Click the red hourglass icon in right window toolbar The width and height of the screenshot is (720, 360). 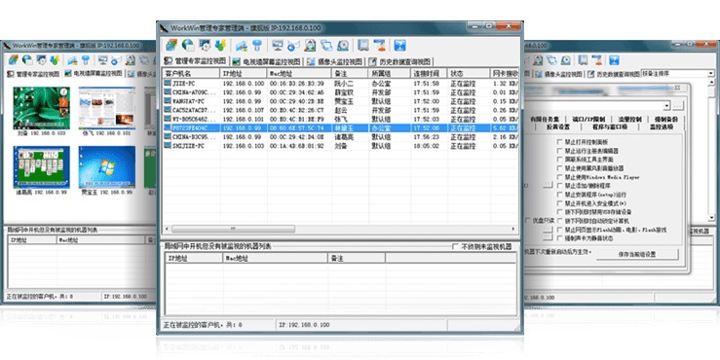click(x=597, y=60)
